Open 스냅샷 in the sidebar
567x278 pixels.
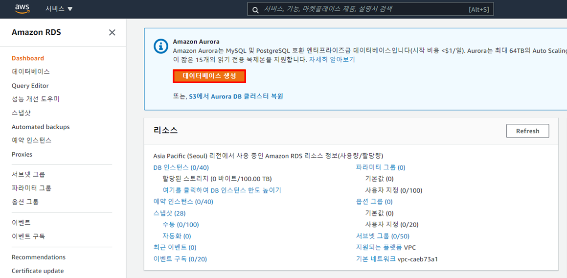(21, 113)
